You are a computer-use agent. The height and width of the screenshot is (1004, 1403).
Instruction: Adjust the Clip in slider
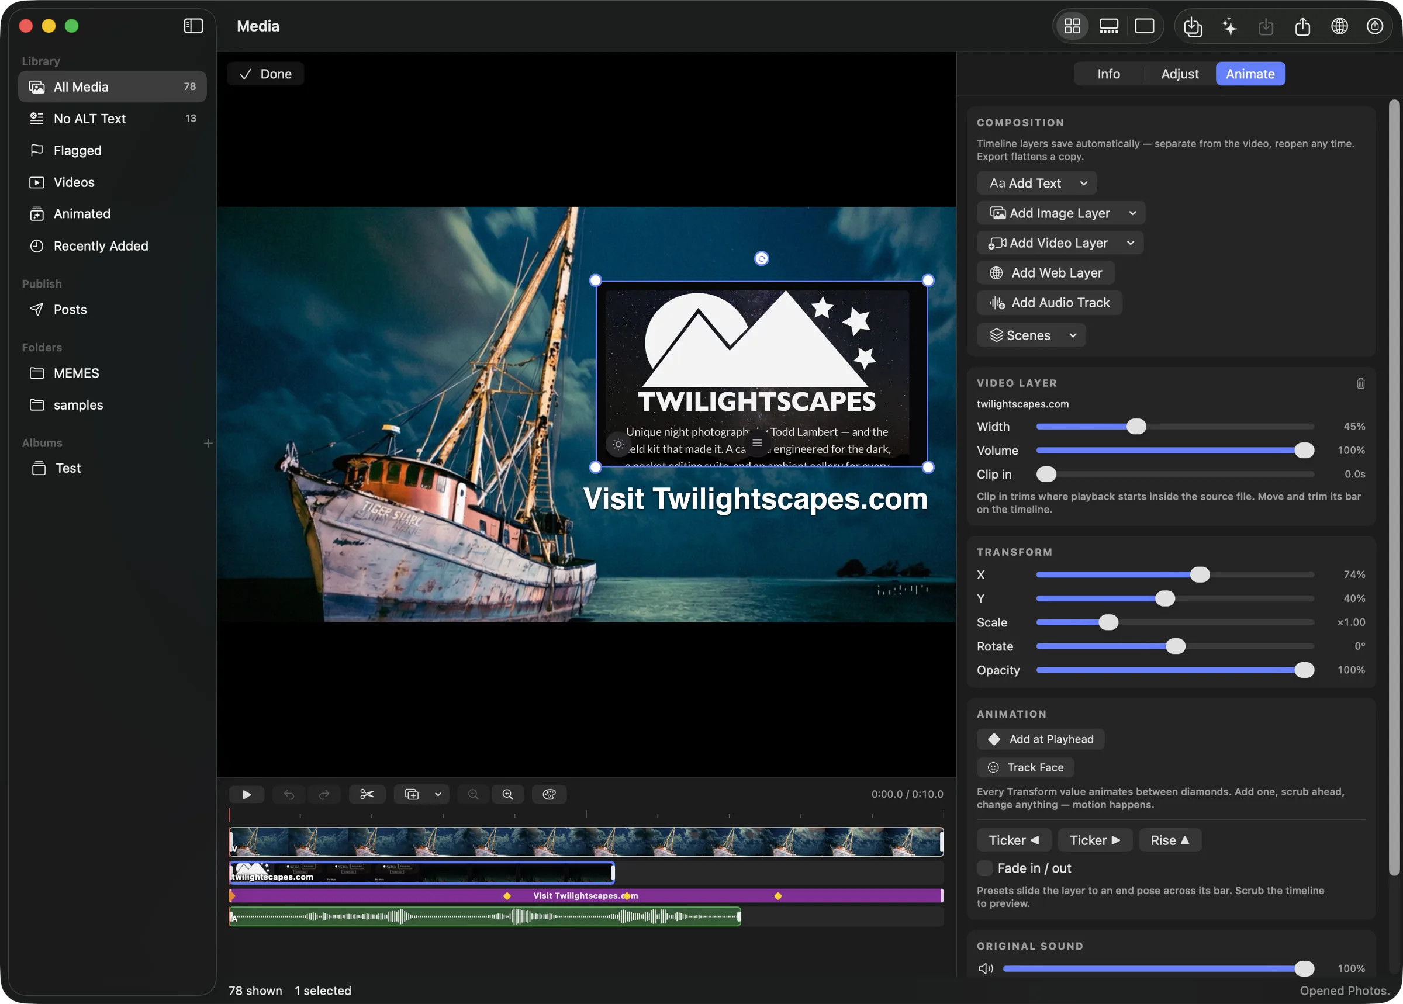point(1175,474)
